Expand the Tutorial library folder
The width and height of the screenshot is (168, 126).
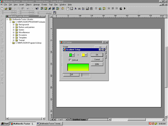point(13,40)
